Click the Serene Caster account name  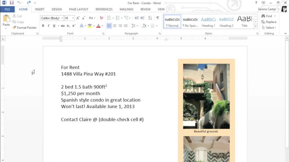(x=267, y=9)
